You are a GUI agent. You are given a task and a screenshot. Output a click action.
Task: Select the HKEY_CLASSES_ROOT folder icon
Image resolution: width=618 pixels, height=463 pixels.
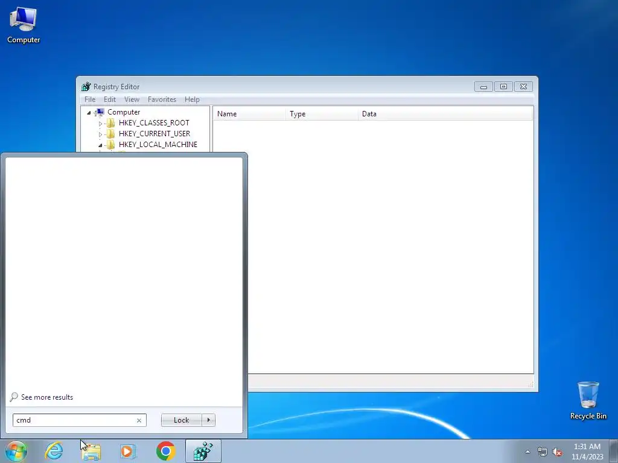(111, 123)
